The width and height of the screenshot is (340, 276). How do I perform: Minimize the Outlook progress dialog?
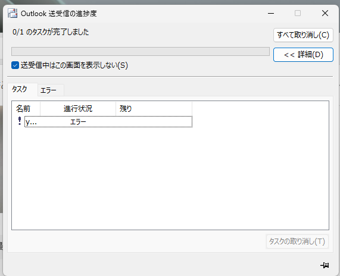[x=271, y=14]
